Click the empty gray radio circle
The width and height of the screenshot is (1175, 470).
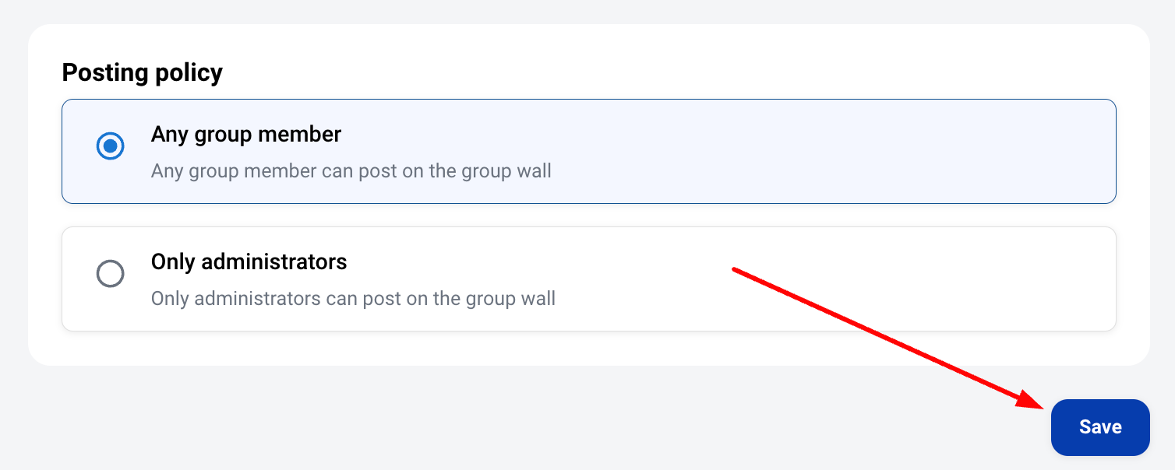click(x=110, y=273)
